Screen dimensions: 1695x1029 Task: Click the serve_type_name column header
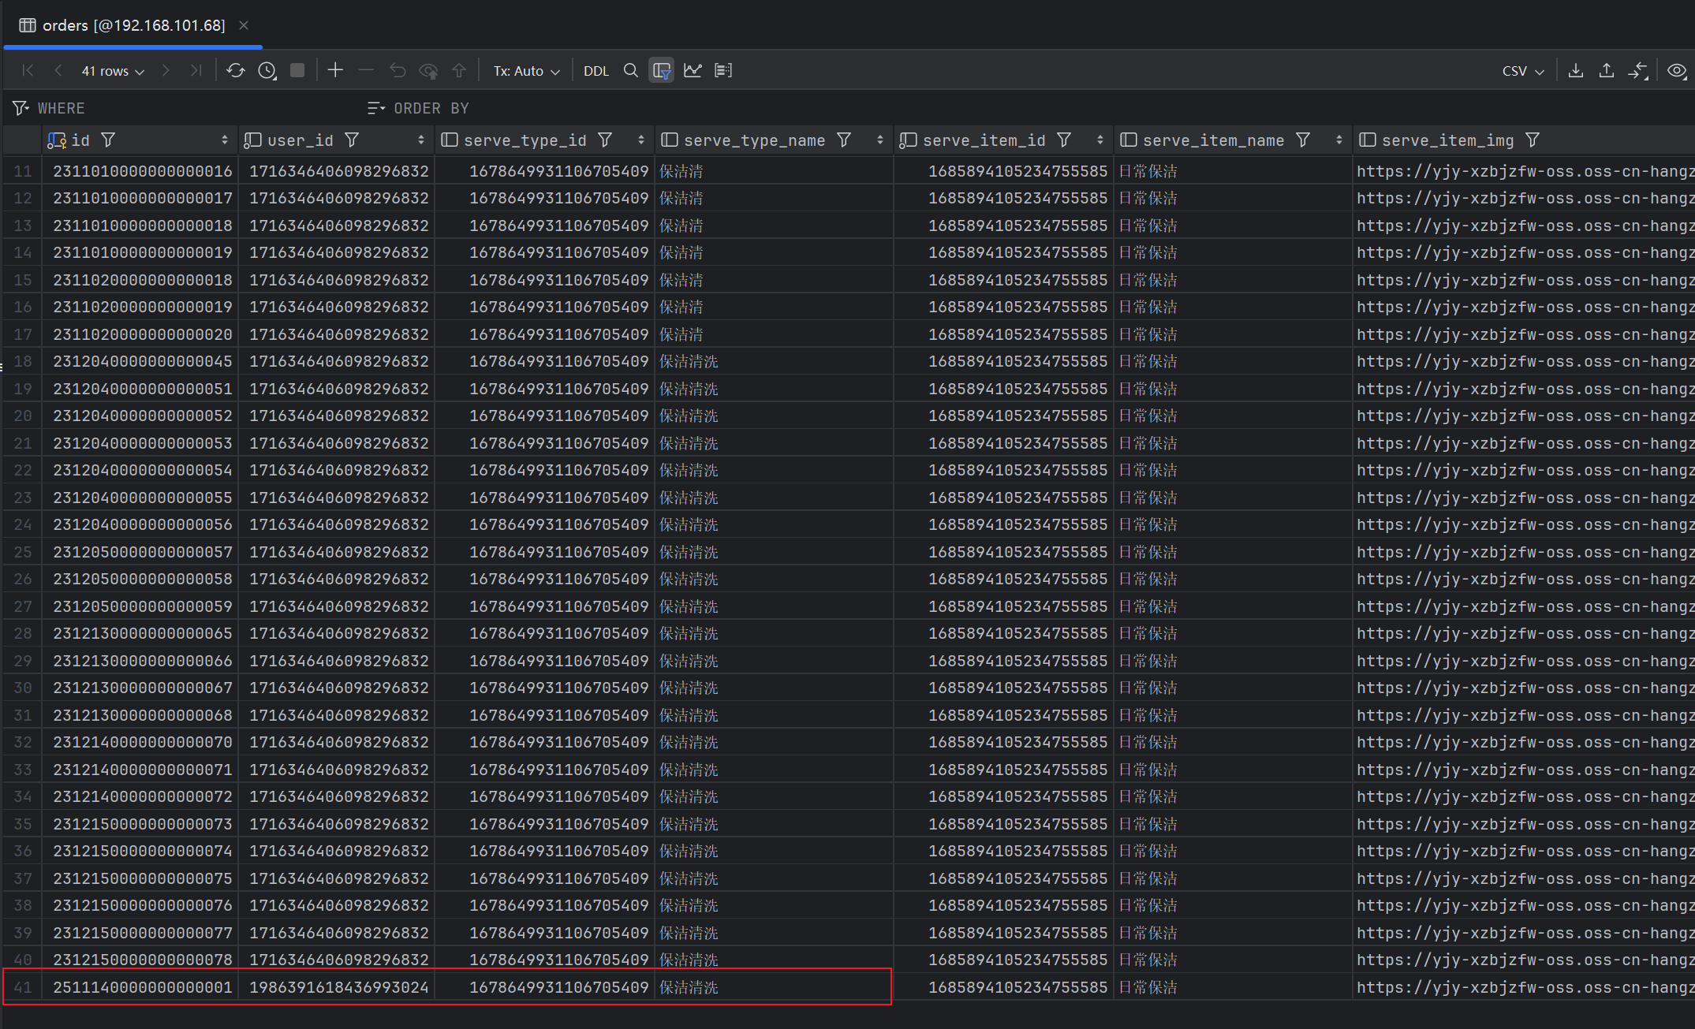pos(753,140)
